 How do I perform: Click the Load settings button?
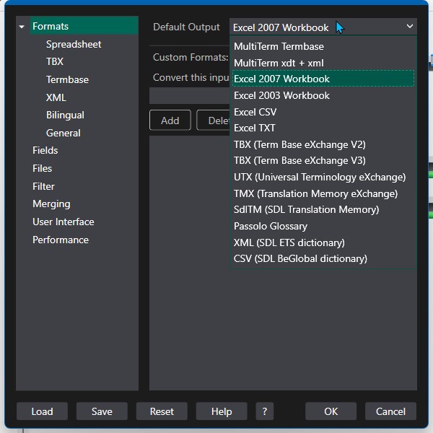42,411
